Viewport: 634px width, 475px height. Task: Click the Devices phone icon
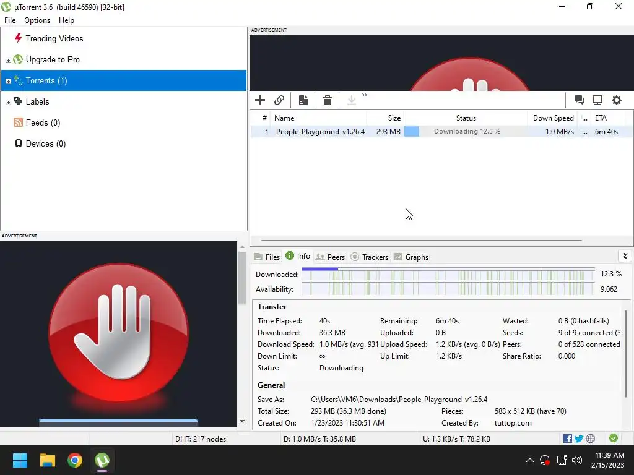[18, 143]
